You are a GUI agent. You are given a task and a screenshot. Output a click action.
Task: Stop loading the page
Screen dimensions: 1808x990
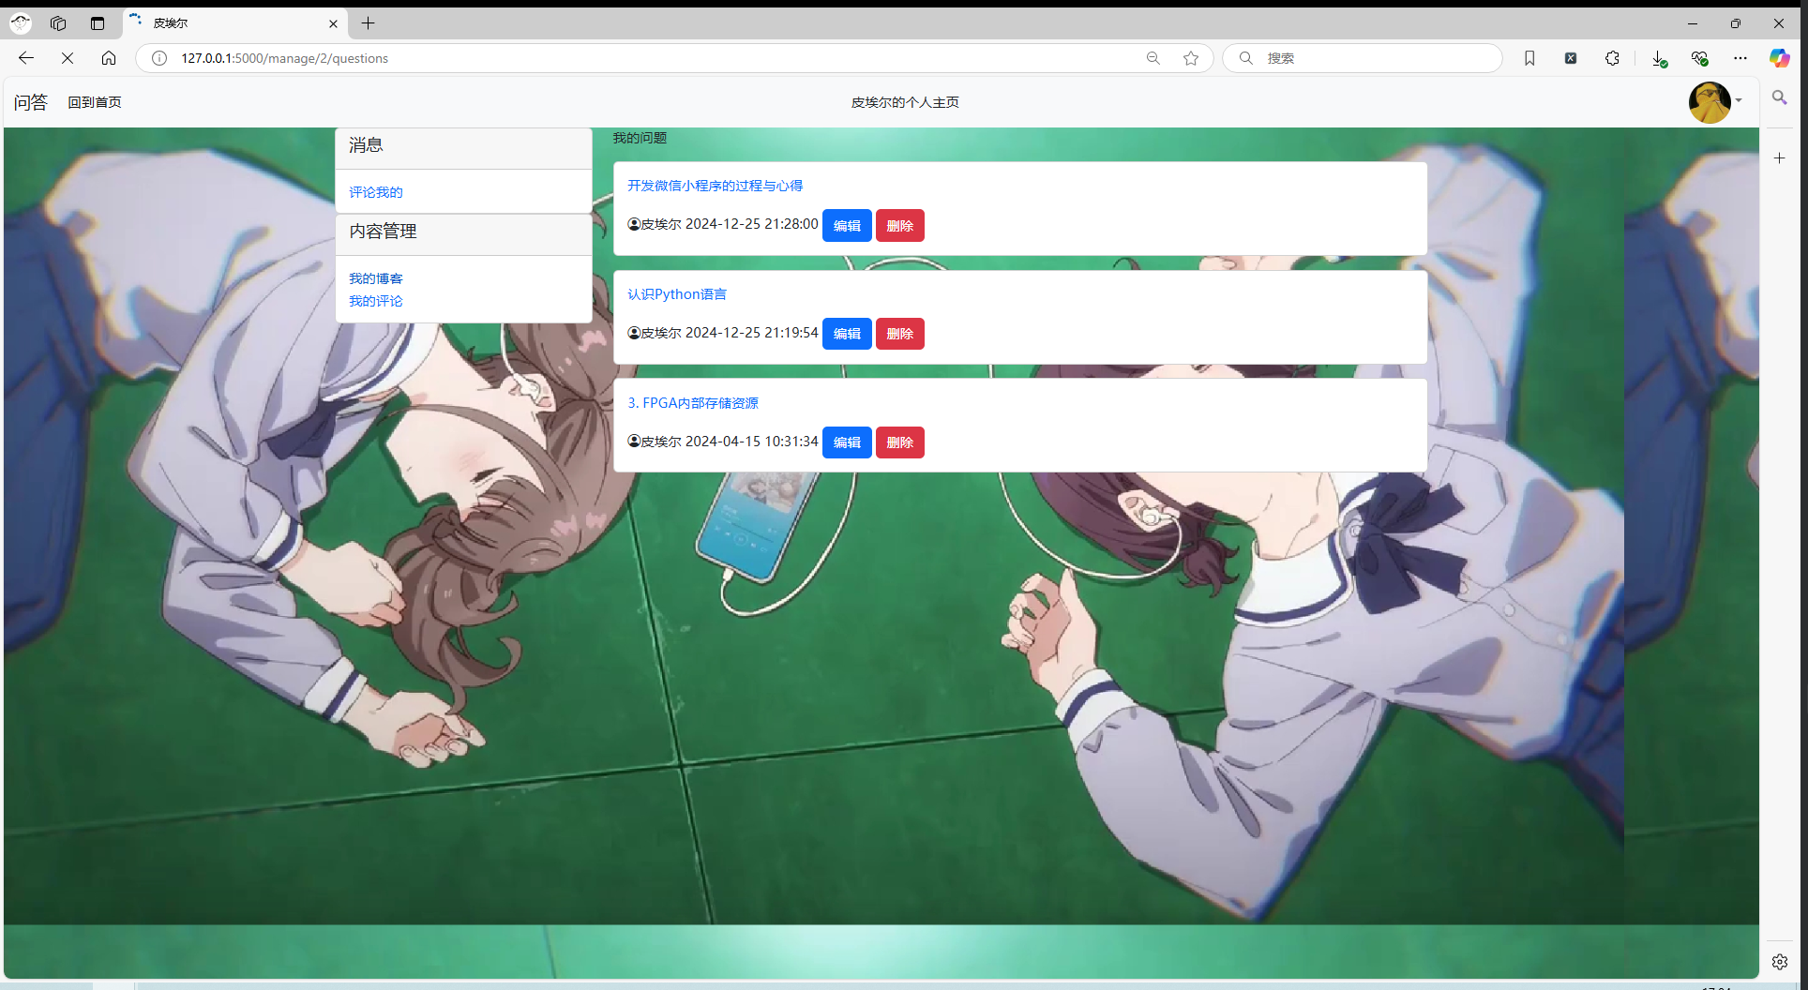point(68,58)
